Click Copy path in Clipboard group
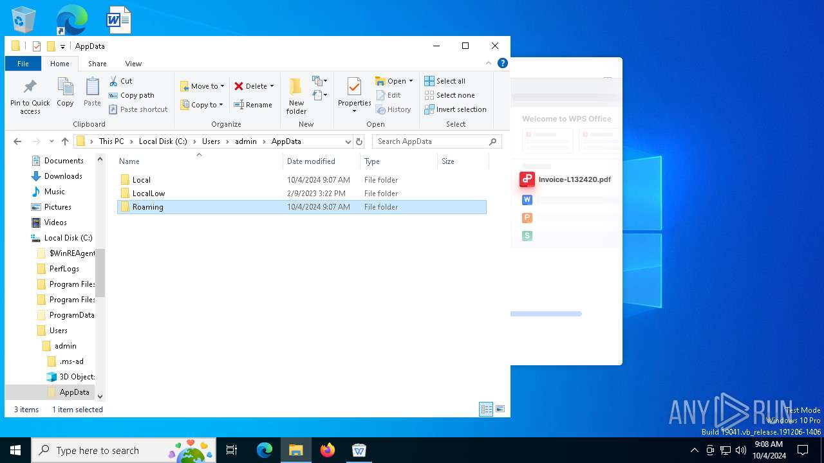This screenshot has width=824, height=463. pyautogui.click(x=131, y=95)
